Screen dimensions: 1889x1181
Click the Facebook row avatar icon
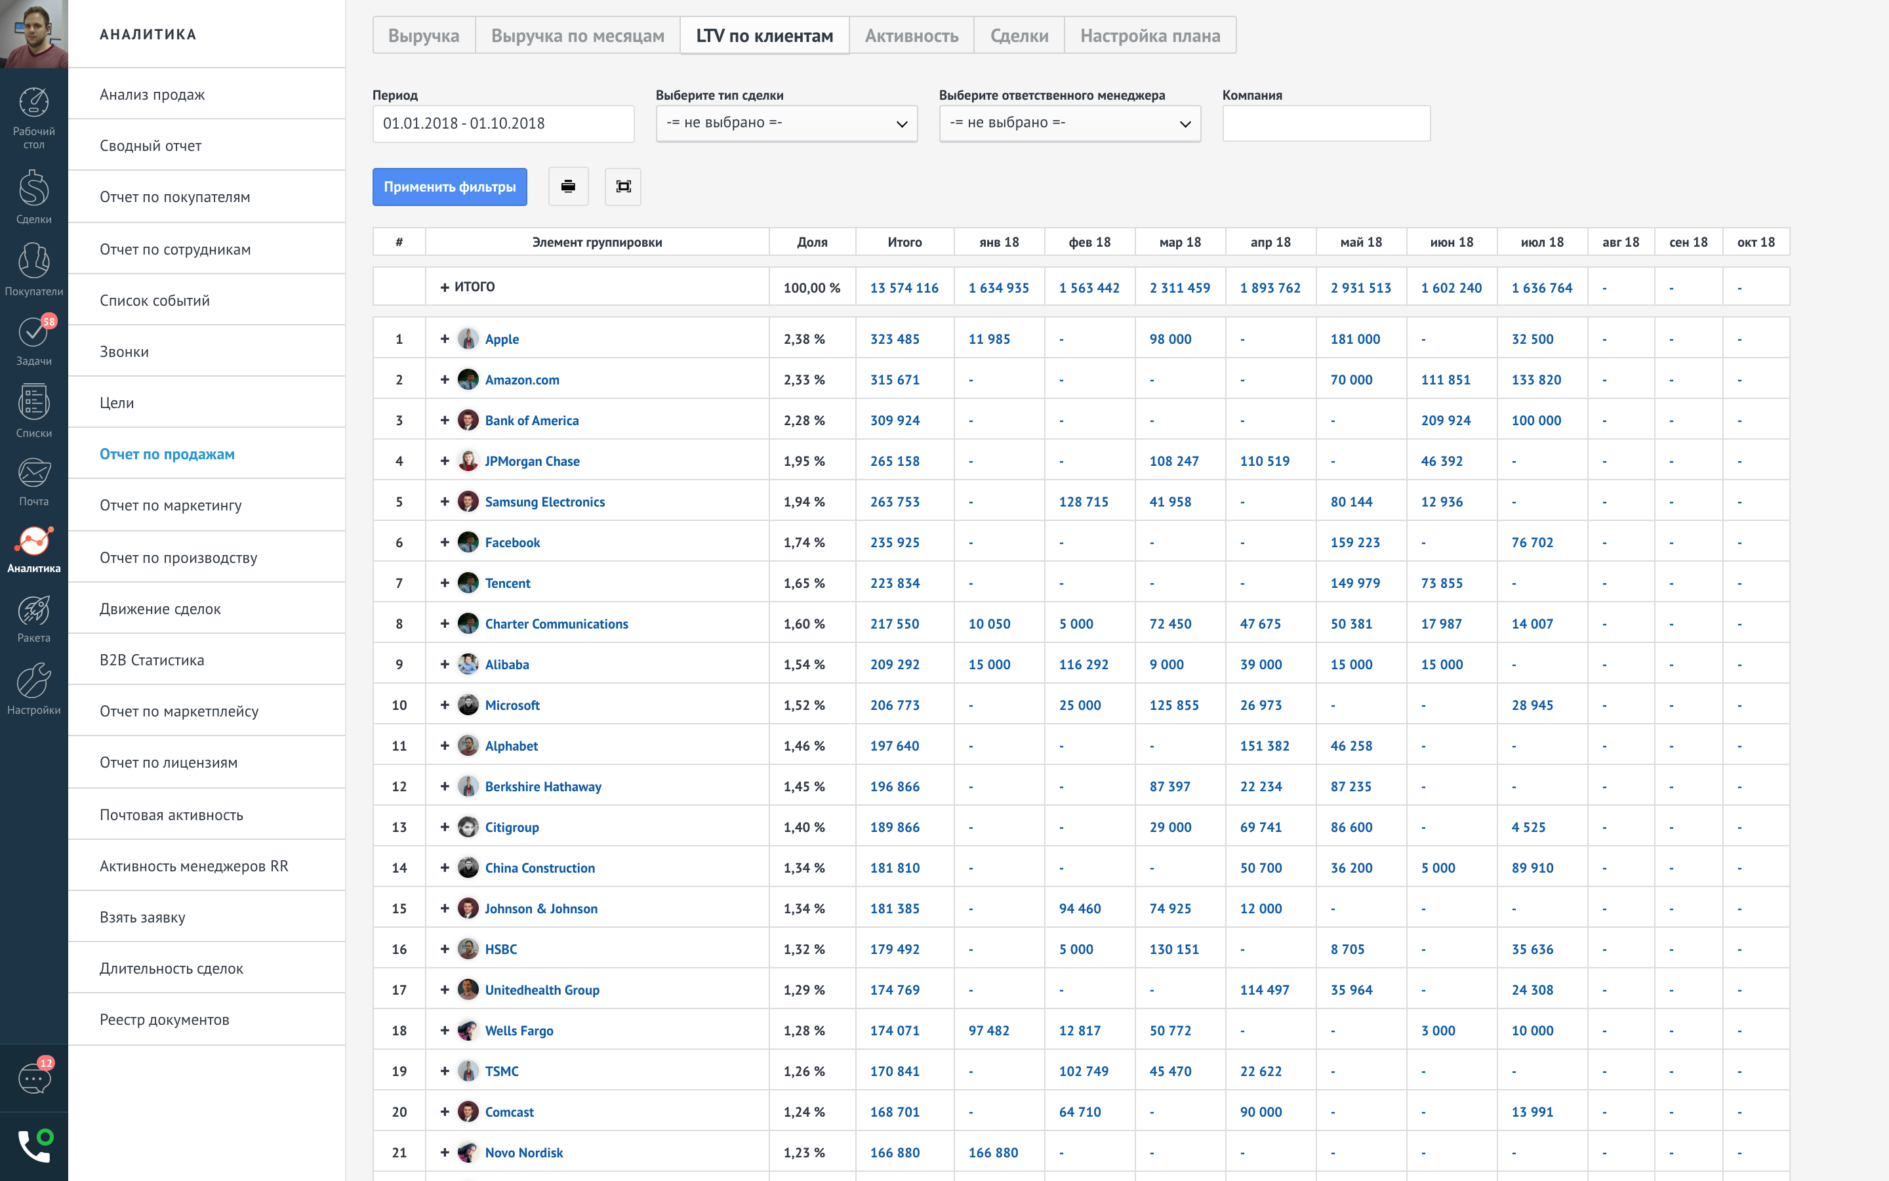click(468, 542)
